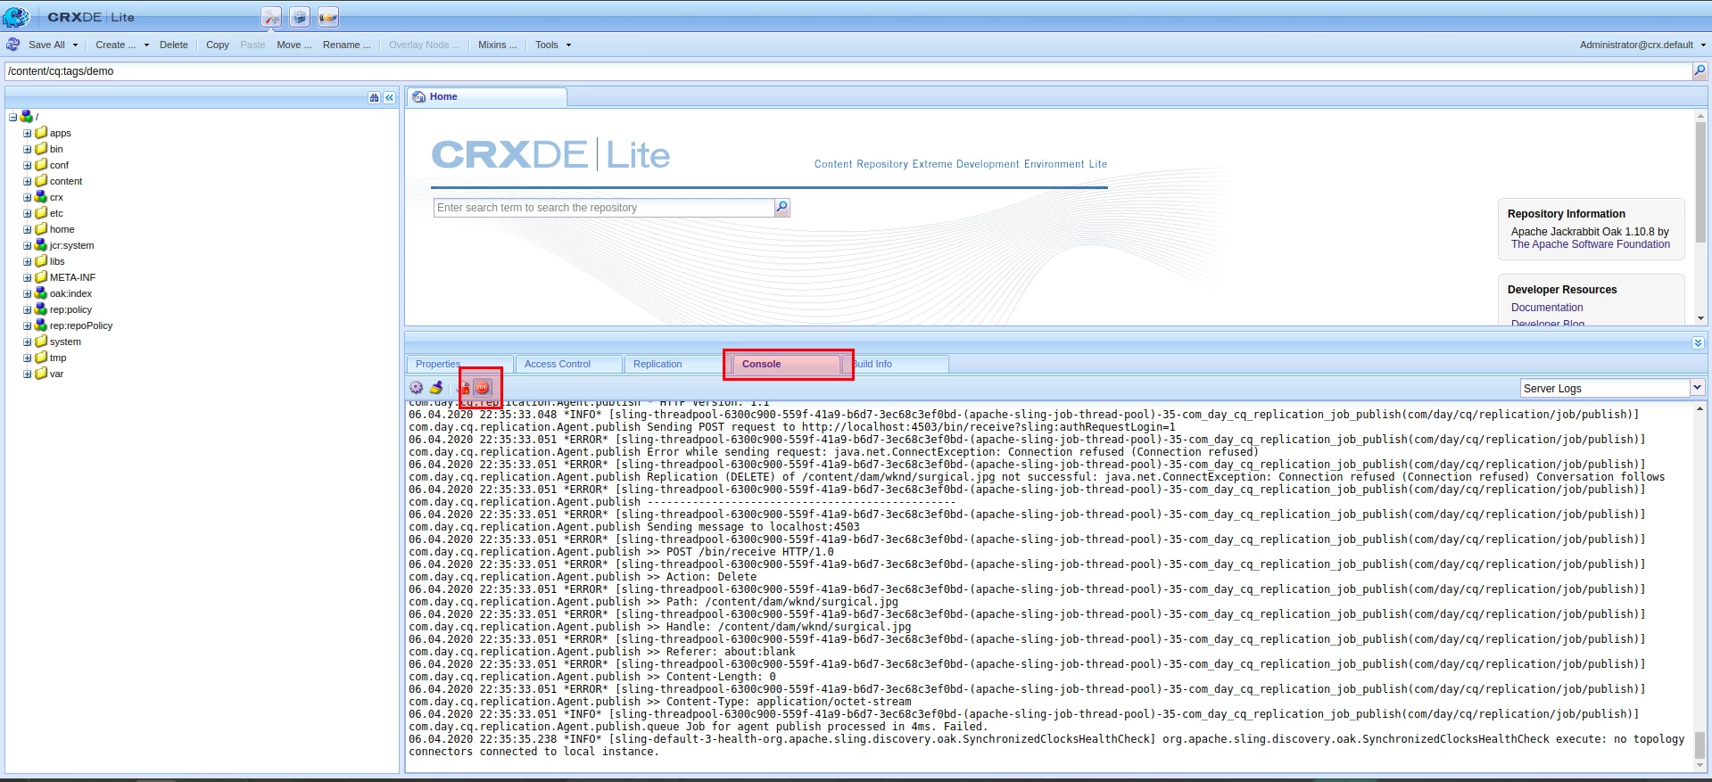Select the crx node icon in tree
The width and height of the screenshot is (1712, 782).
pyautogui.click(x=40, y=196)
